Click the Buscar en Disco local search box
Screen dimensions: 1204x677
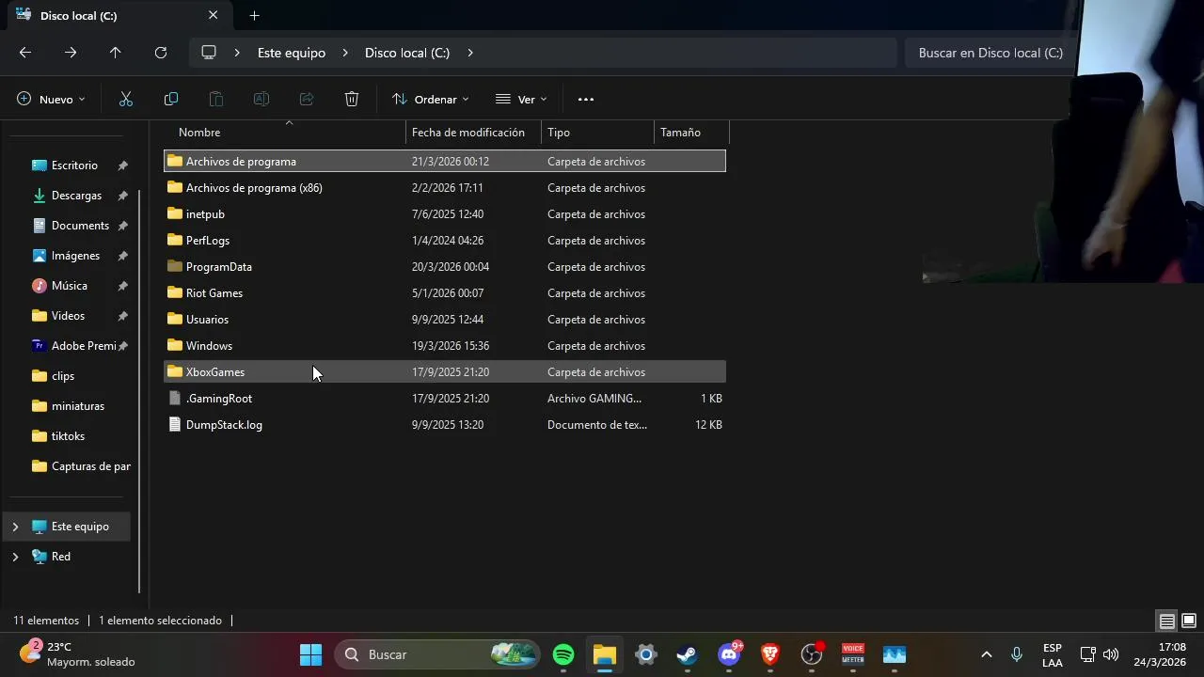click(x=990, y=53)
